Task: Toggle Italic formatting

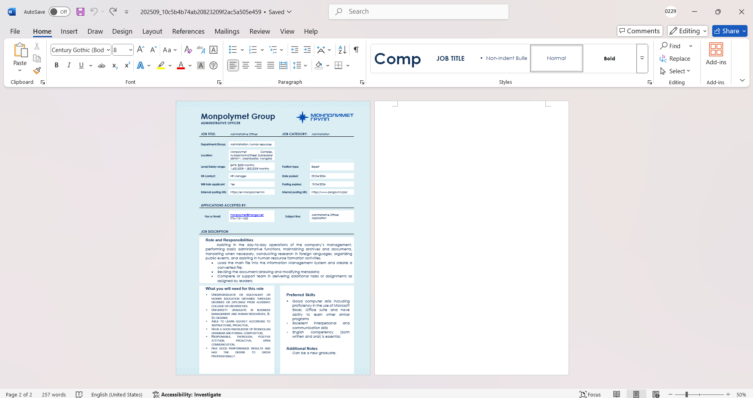Action: [x=69, y=65]
